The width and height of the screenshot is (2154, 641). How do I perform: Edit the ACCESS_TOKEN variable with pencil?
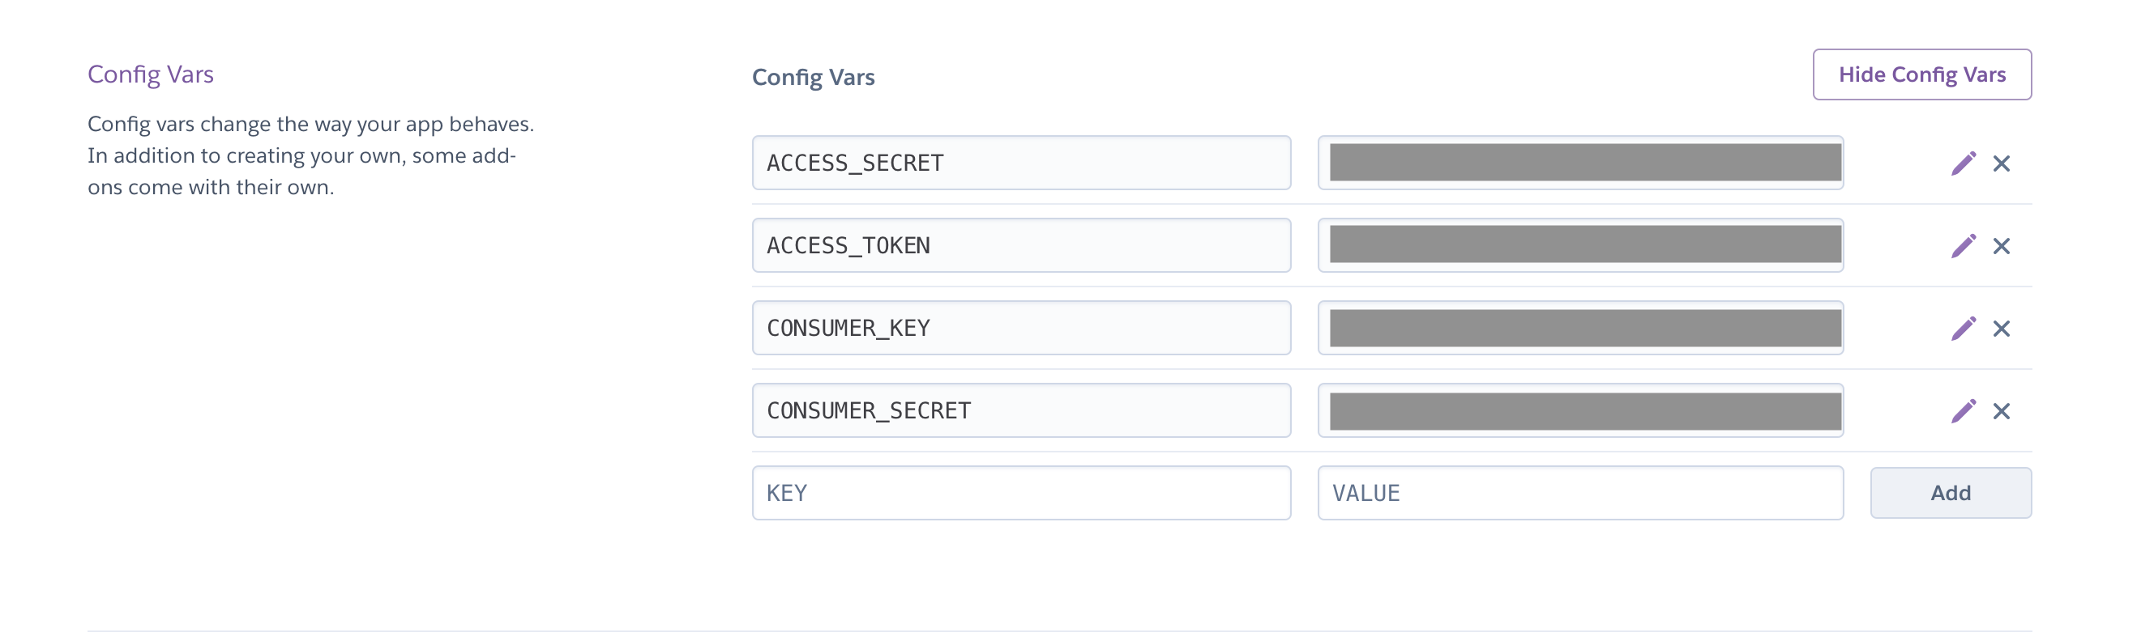(1963, 246)
